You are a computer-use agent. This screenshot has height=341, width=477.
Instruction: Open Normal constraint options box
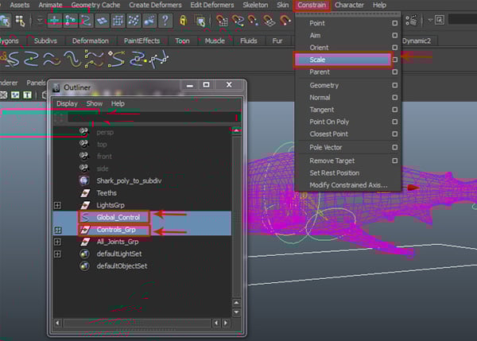click(x=394, y=98)
